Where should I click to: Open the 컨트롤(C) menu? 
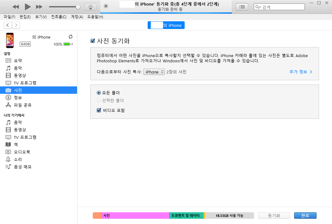click(x=59, y=17)
